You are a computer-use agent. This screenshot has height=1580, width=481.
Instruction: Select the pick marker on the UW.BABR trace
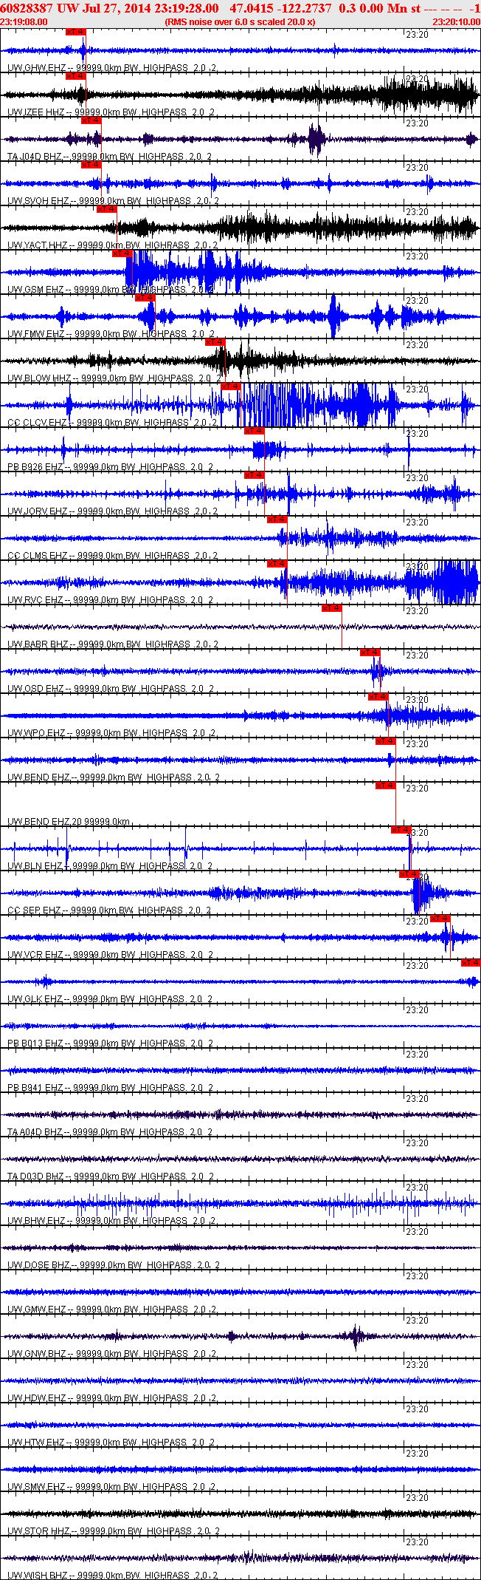[332, 608]
